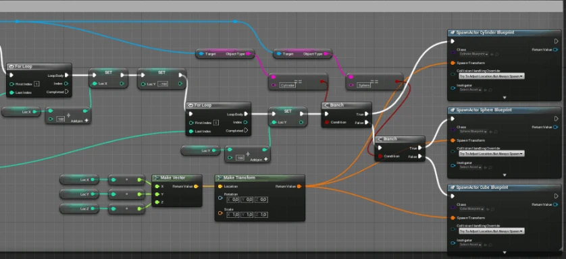This screenshot has width=566, height=259.
Task: Click the SpawnActor Cylinder Blueprint exec input pin
Action: pos(453,41)
